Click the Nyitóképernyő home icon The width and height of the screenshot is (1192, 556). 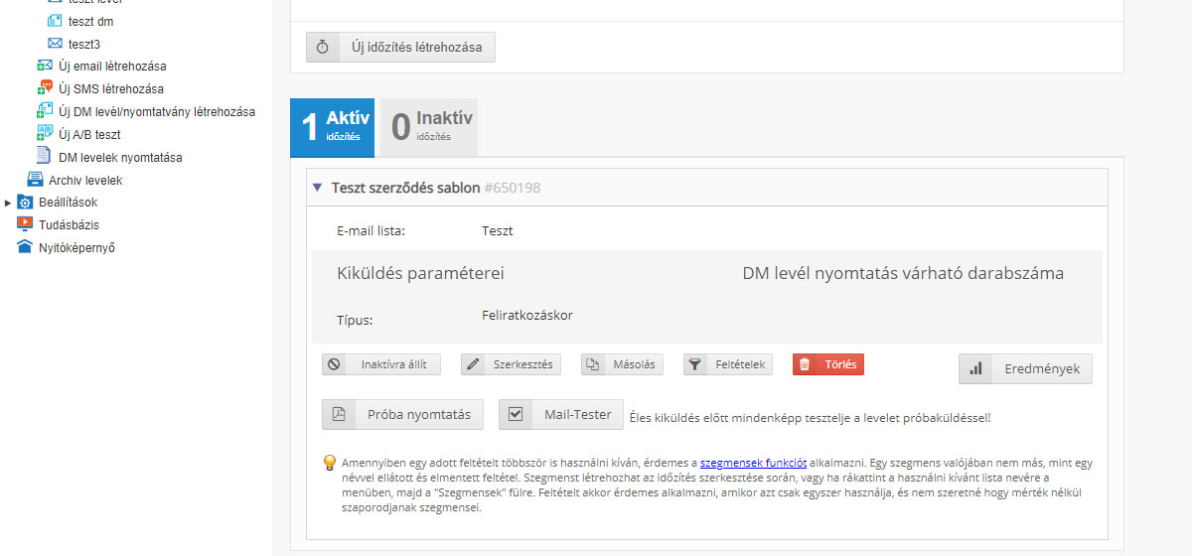click(25, 247)
